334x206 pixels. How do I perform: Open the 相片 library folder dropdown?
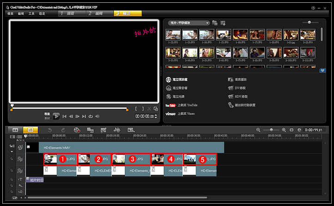pyautogui.click(x=189, y=23)
